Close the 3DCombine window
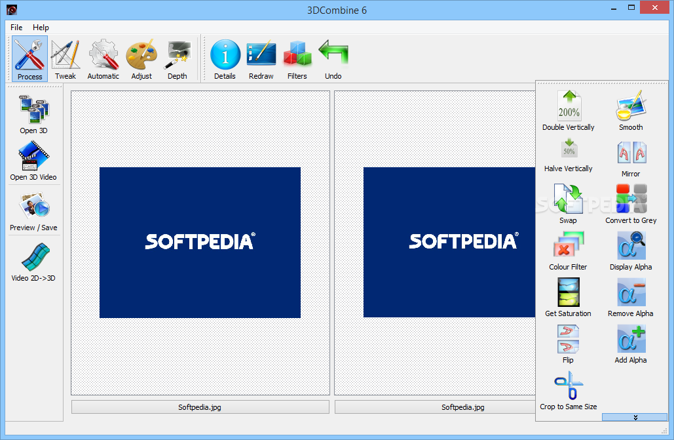 654,7
